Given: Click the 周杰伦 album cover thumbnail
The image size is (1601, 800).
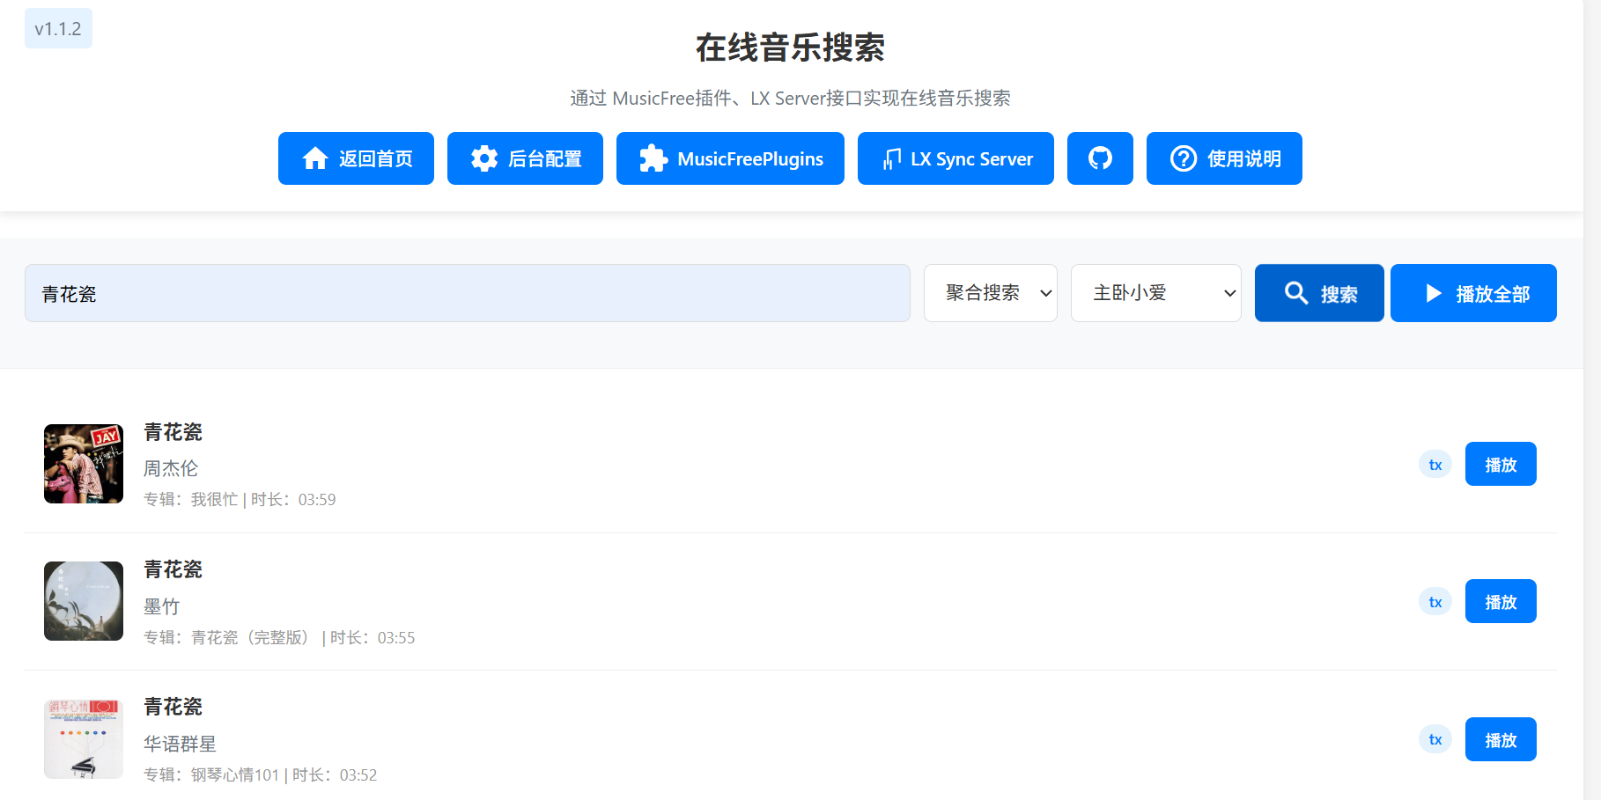Looking at the screenshot, I should 84,464.
